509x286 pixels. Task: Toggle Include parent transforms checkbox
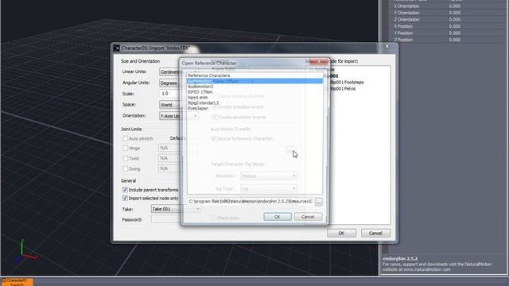coord(125,190)
